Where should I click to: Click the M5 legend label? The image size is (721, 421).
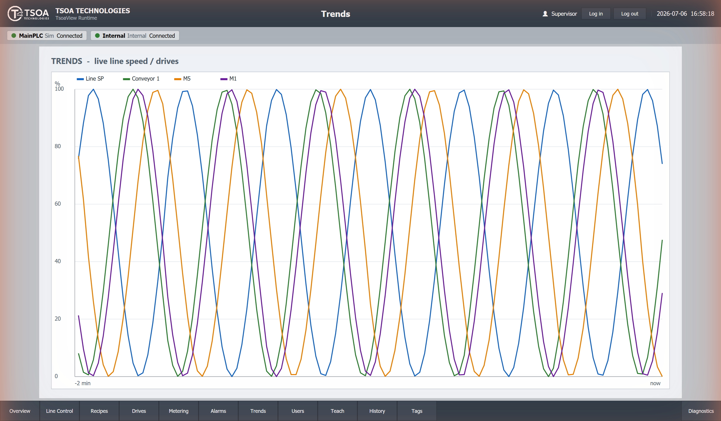(x=187, y=79)
